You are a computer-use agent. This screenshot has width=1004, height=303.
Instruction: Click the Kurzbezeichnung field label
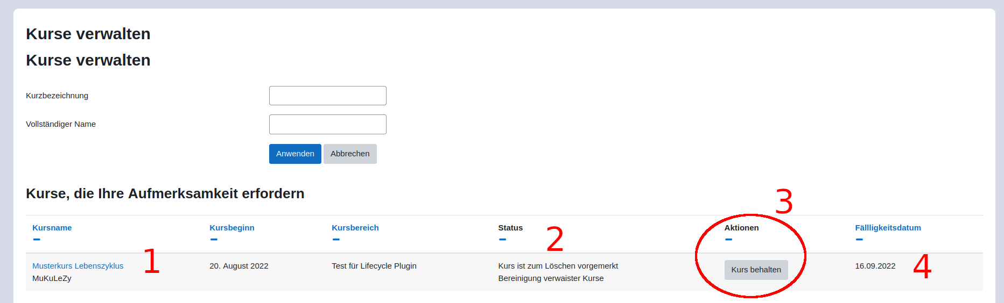click(x=57, y=96)
